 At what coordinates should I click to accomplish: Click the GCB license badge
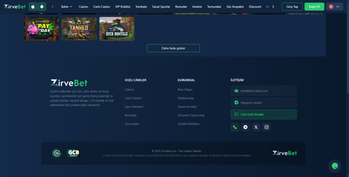click(74, 153)
